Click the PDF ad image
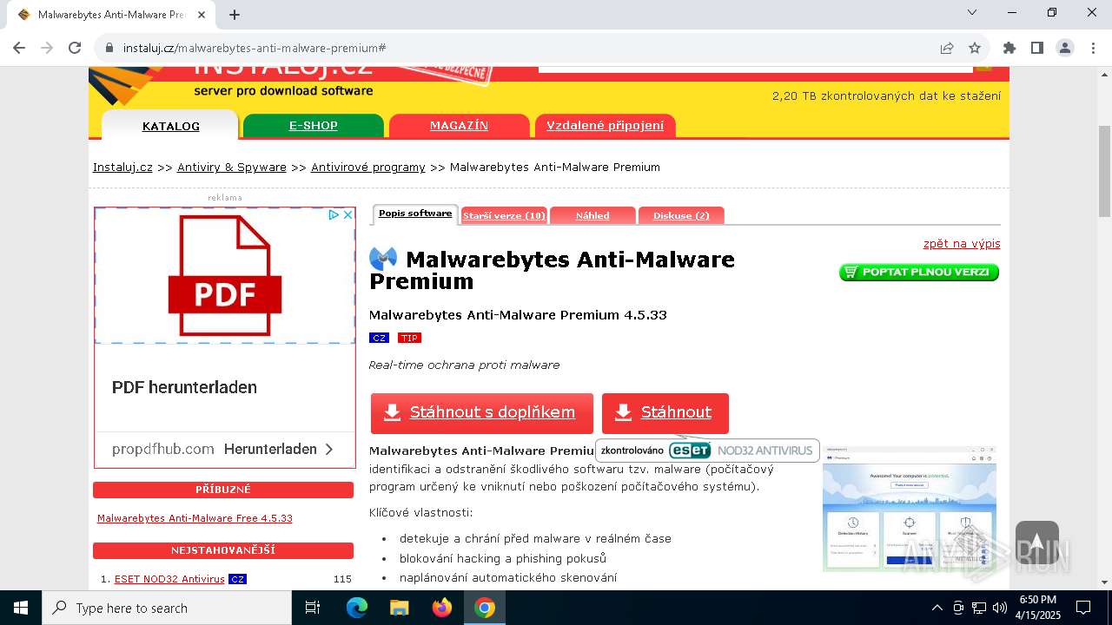1112x625 pixels. click(x=225, y=276)
